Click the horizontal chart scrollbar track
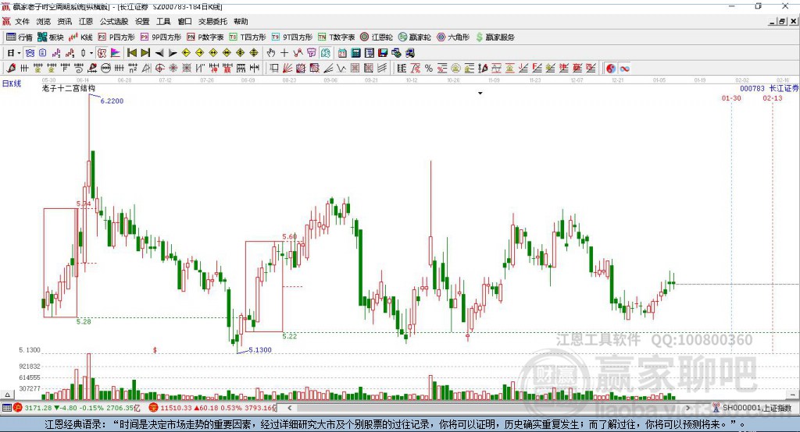The height and width of the screenshot is (432, 800). pyautogui.click(x=489, y=408)
